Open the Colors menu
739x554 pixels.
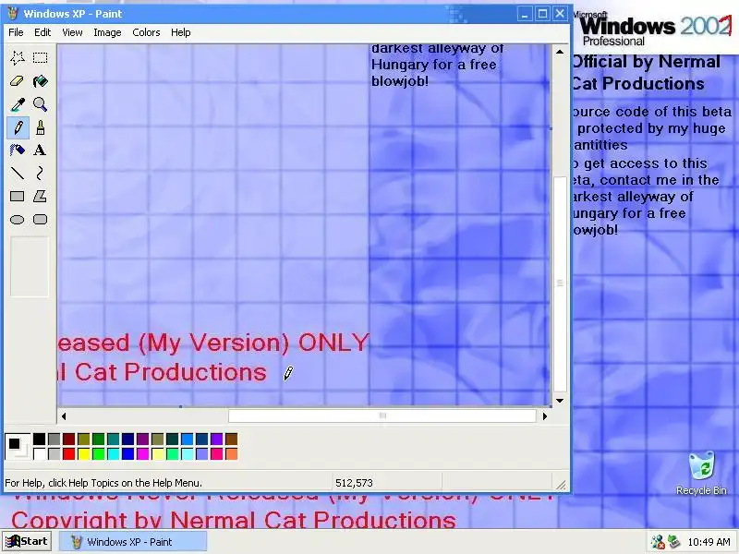[x=146, y=32]
